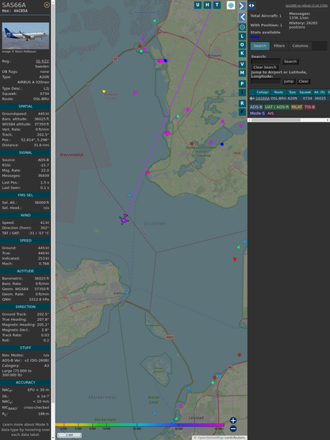Close the SAS66A aircraft info panel
Image resolution: width=330 pixels, height=440 pixels.
click(47, 5)
